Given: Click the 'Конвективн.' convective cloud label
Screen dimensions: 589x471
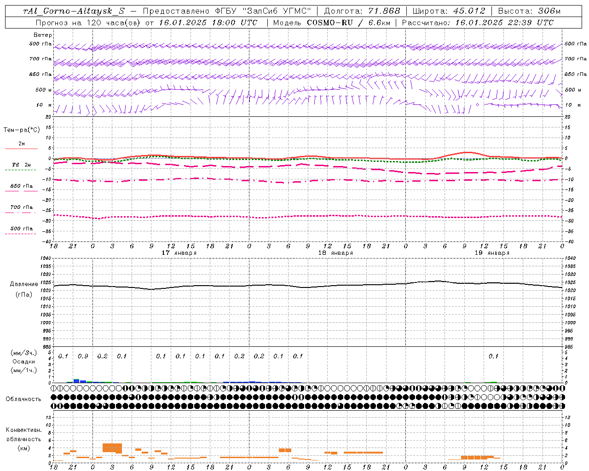Looking at the screenshot, I should click(23, 430).
